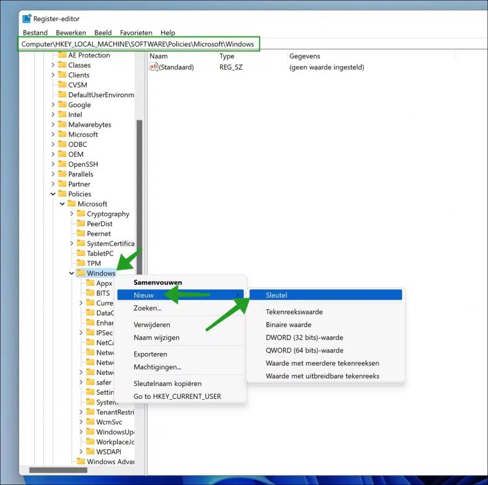Screen dimensions: 488x485
Task: Create a new QWORD (64 bits)-waarde
Action: (326, 350)
